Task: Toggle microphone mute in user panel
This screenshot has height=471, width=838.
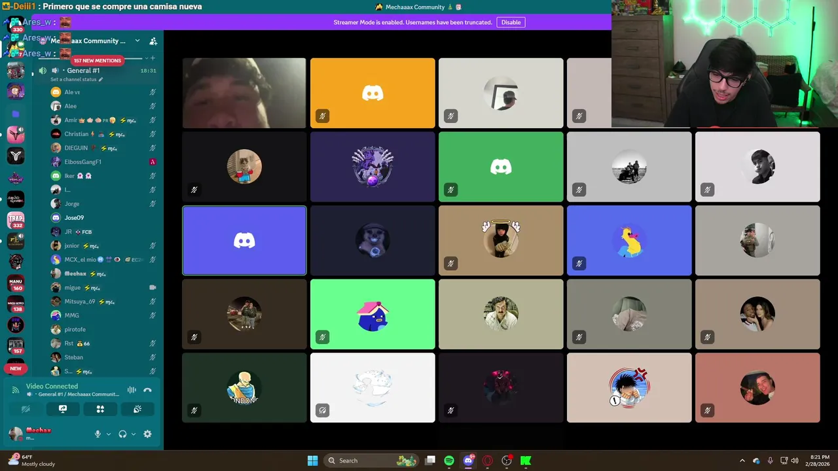Action: click(98, 434)
